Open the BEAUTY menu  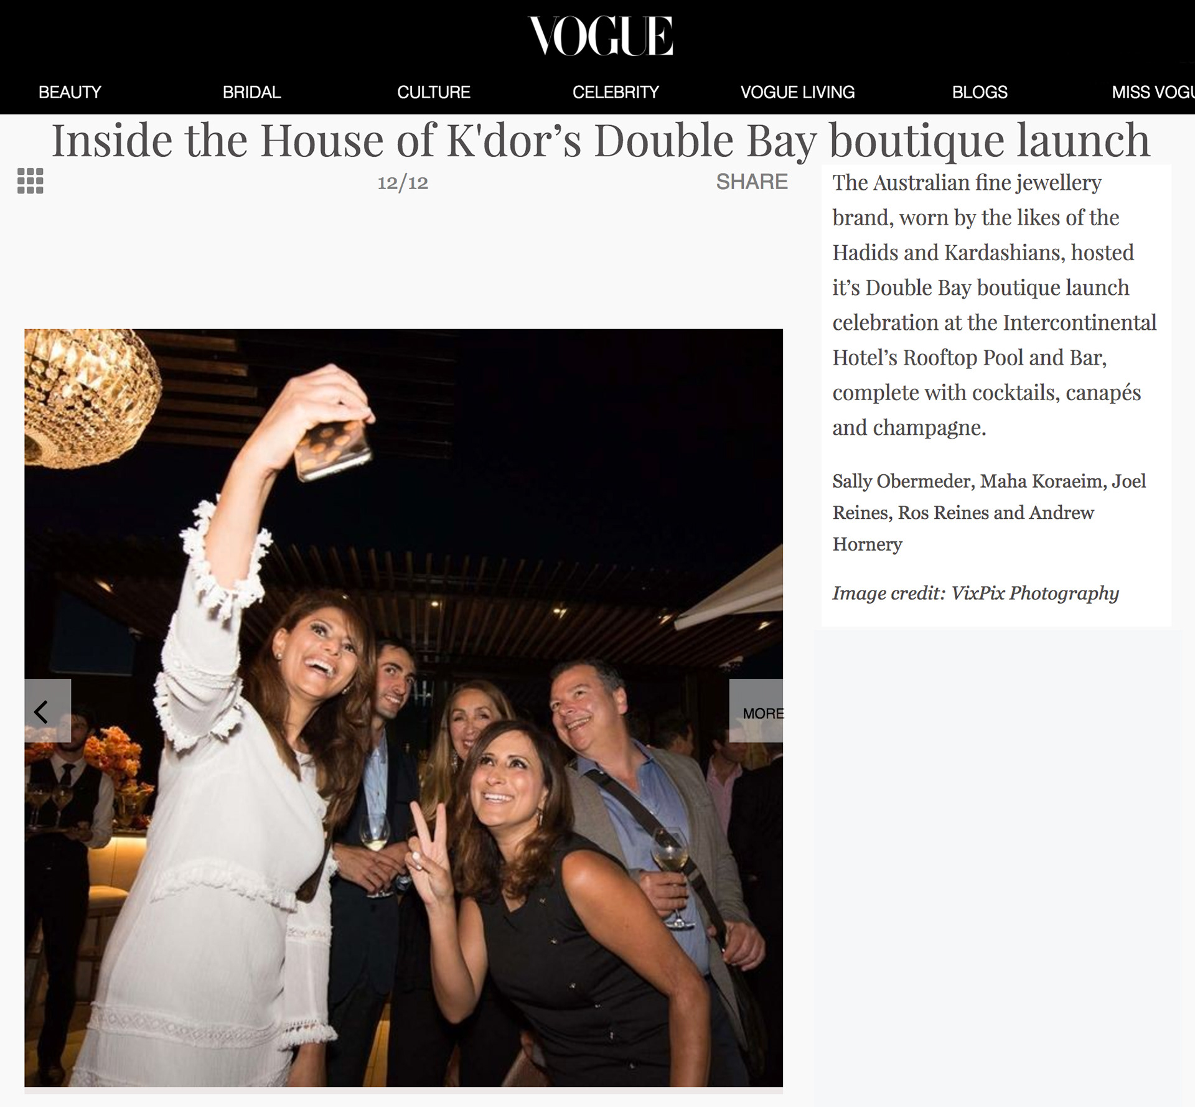pyautogui.click(x=70, y=92)
